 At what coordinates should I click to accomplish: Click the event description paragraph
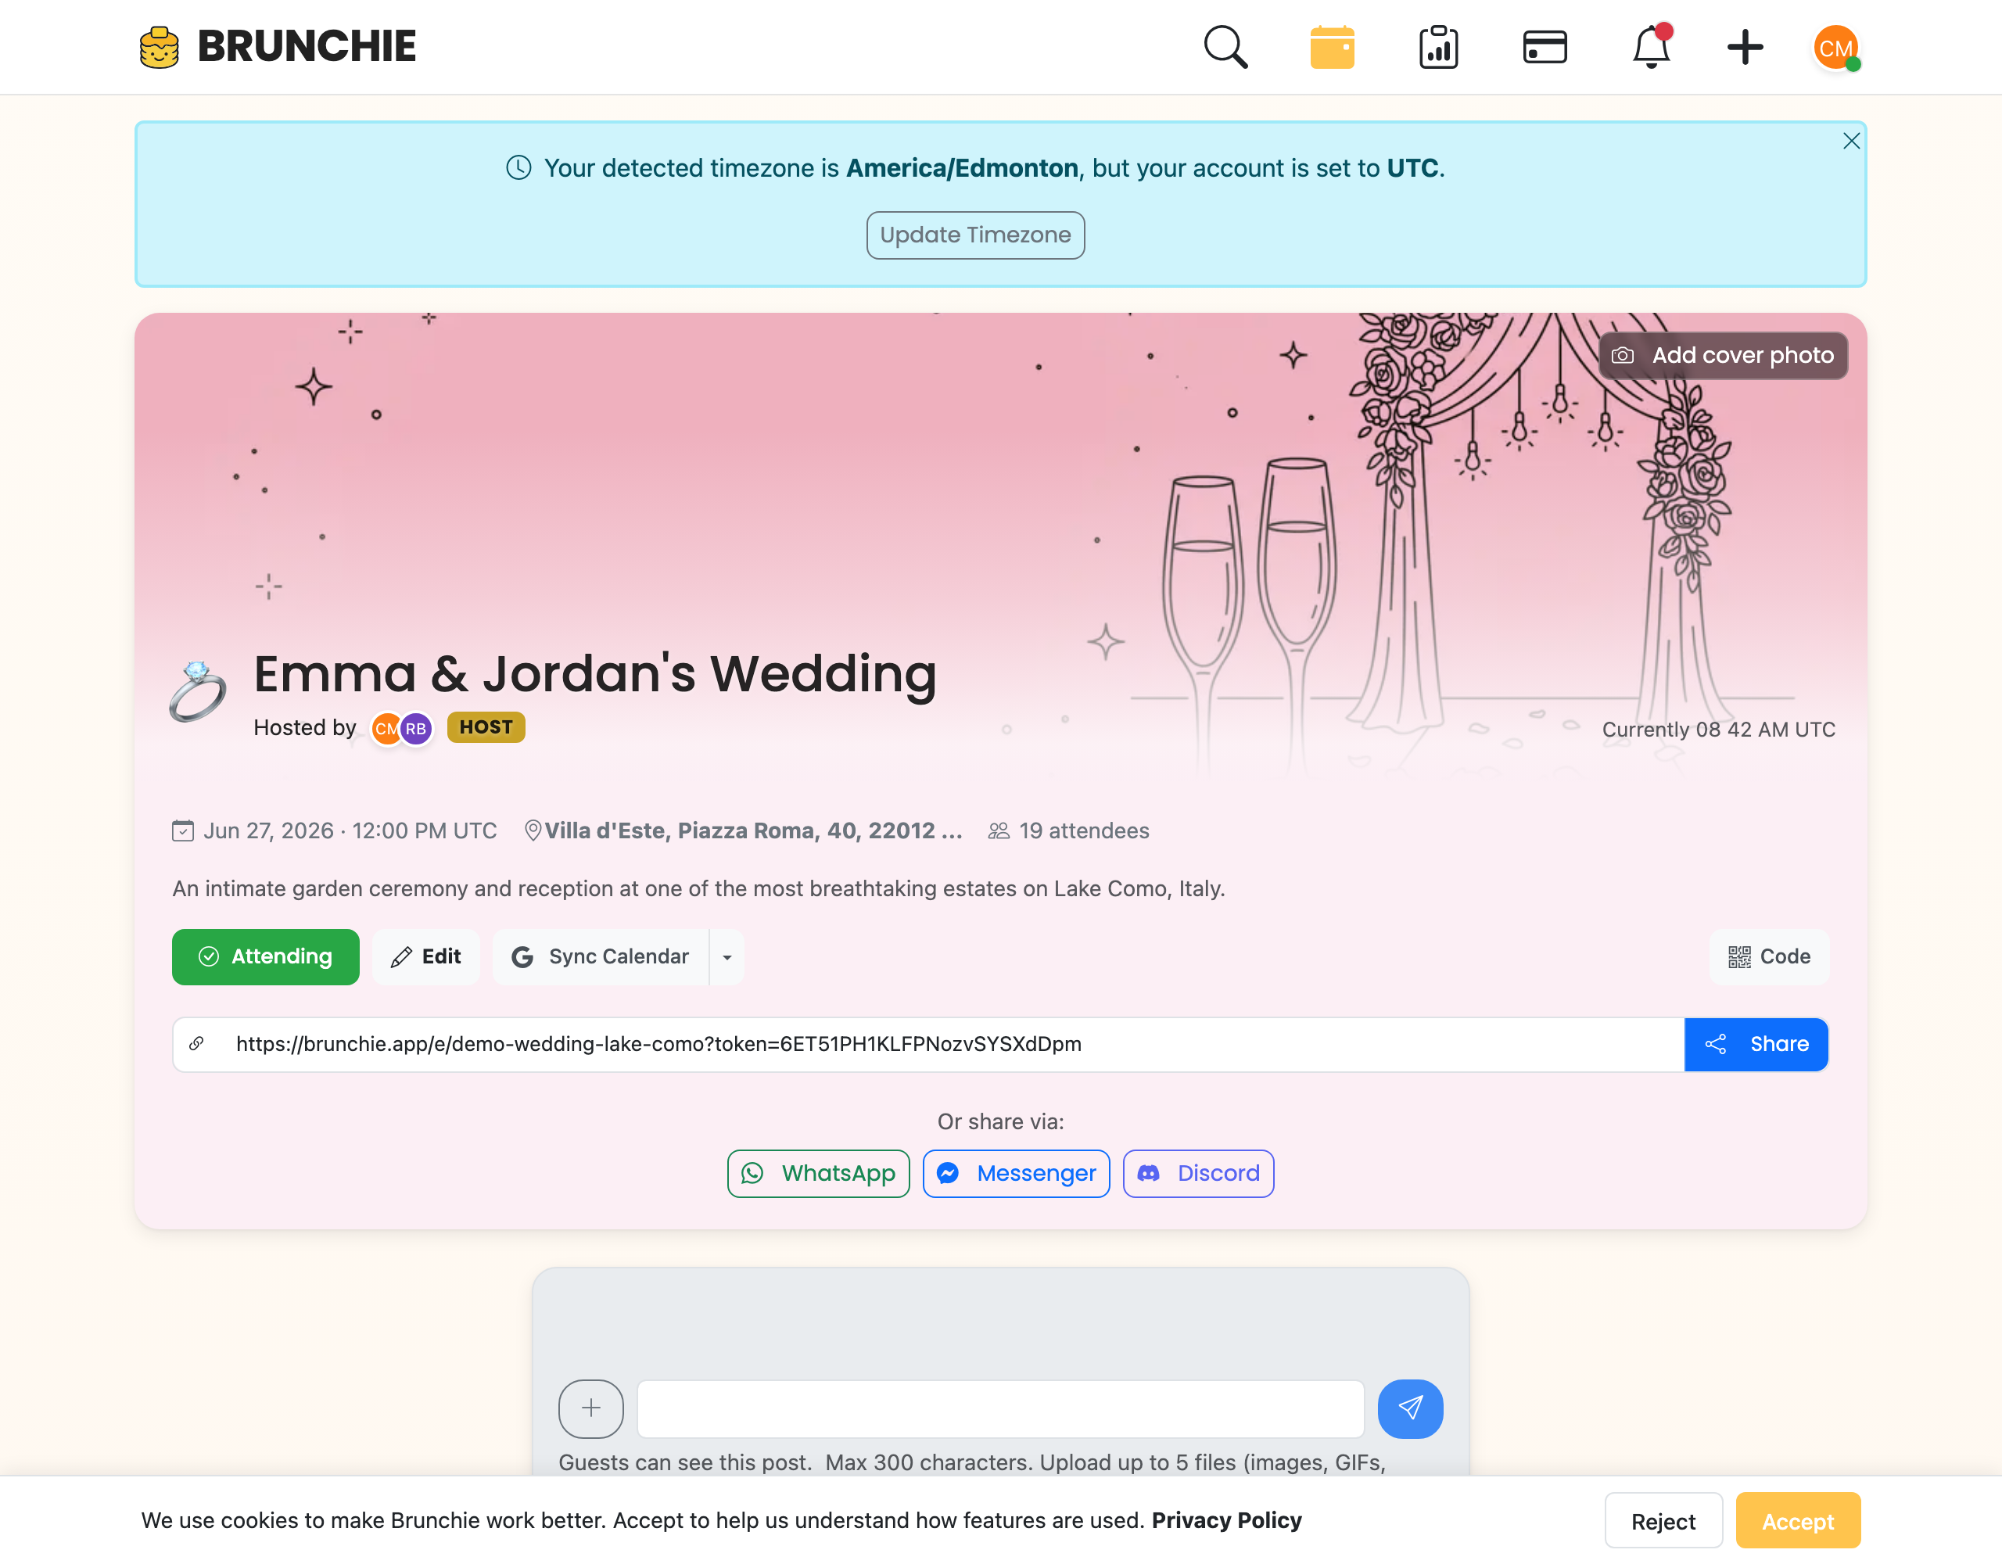(x=698, y=888)
